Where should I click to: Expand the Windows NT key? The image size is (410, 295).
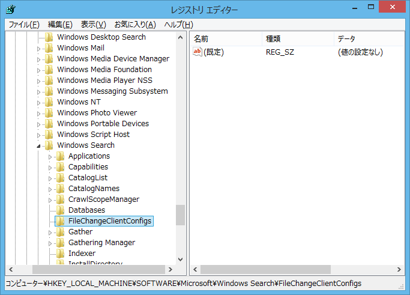click(x=38, y=103)
